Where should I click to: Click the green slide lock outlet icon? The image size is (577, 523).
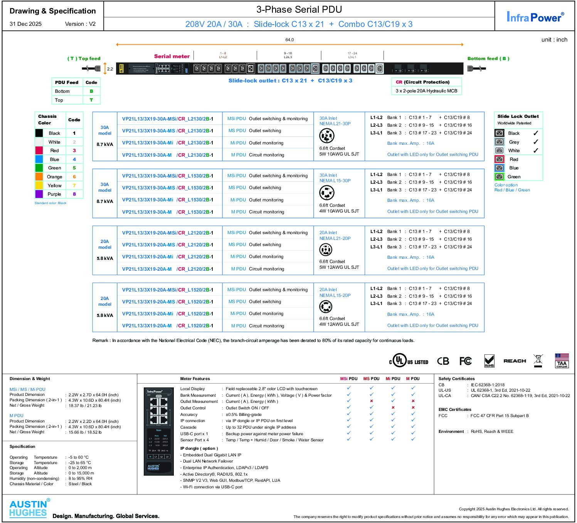[500, 177]
